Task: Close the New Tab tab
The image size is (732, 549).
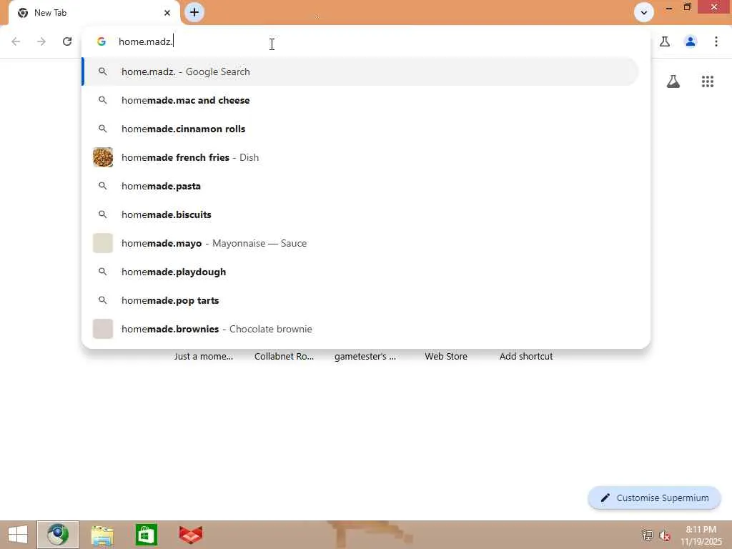Action: (x=167, y=13)
